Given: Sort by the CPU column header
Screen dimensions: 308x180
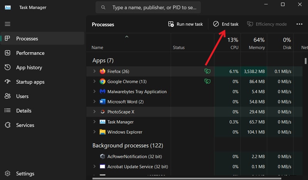Looking at the screenshot, I should tap(228, 43).
